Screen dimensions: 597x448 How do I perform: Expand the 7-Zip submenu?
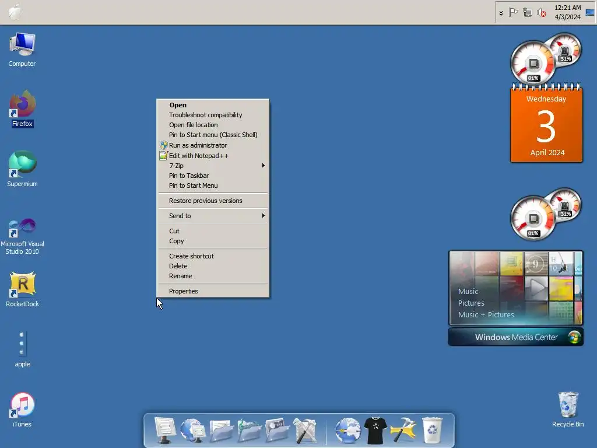click(x=213, y=166)
